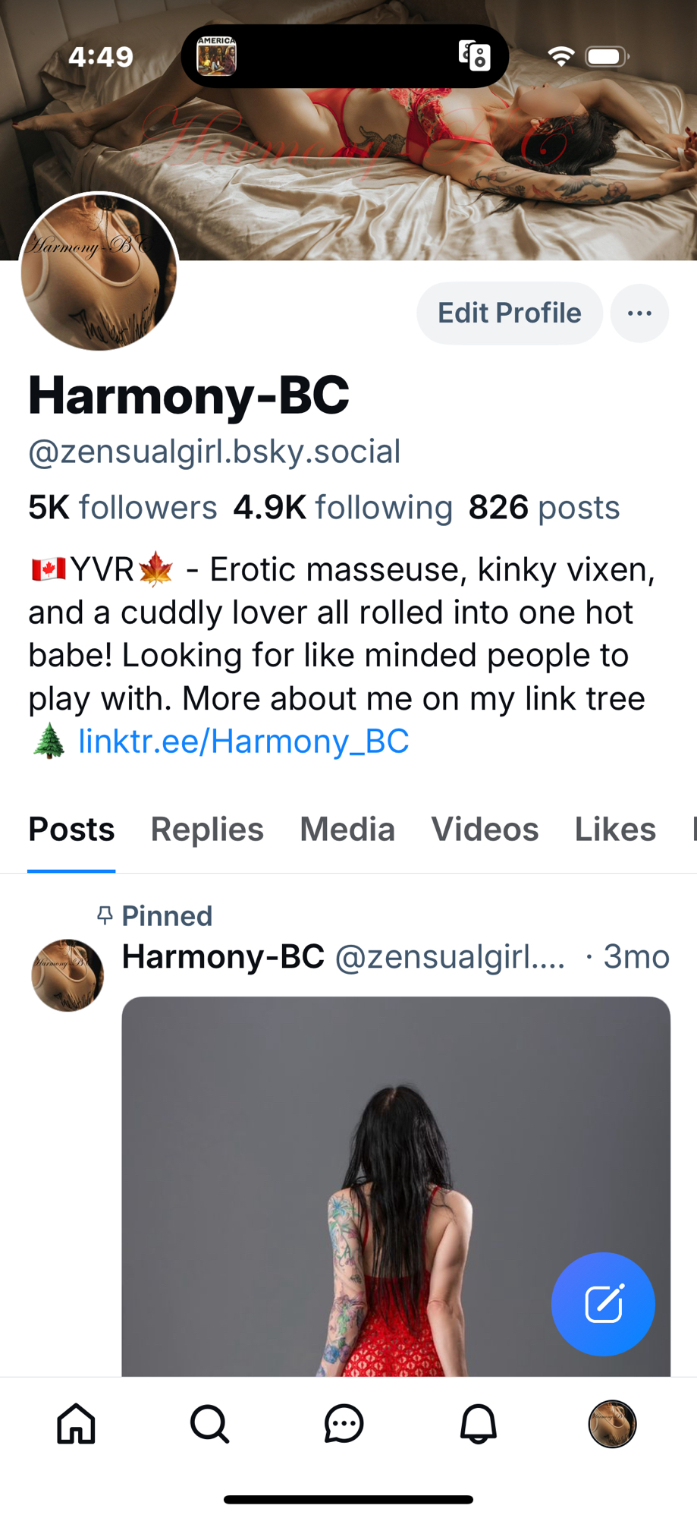View the 4.9K following list
Image resolution: width=697 pixels, height=1518 pixels.
(343, 507)
